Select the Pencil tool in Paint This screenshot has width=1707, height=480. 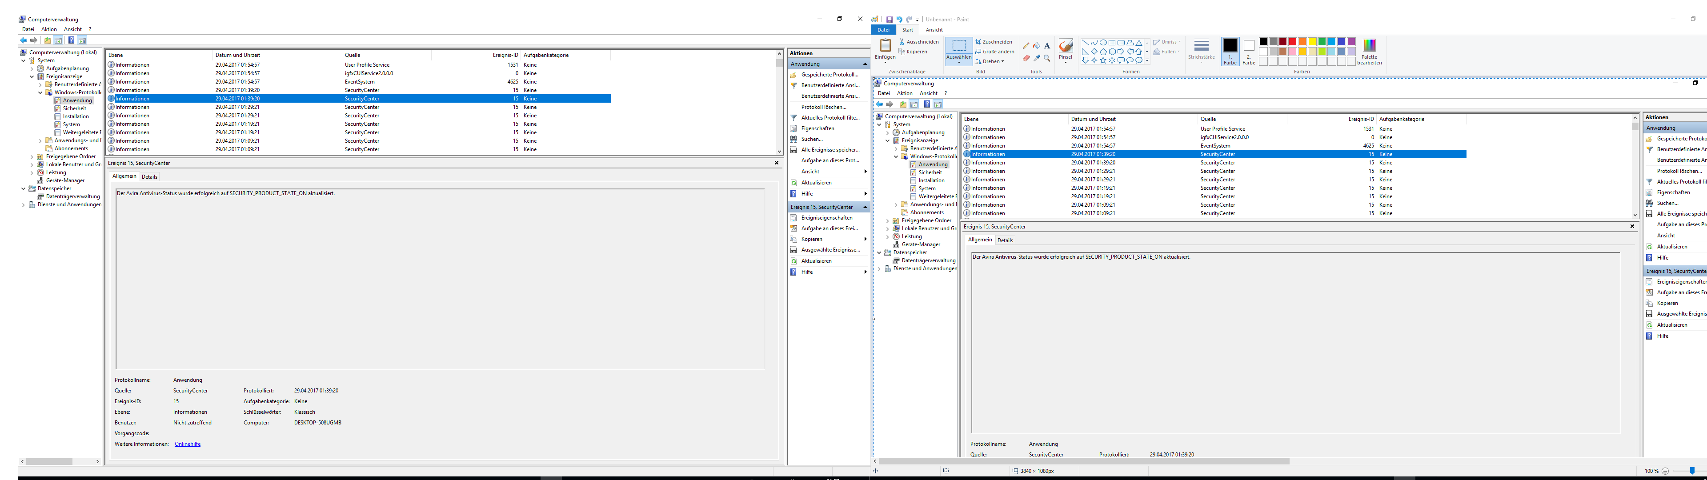click(1026, 46)
